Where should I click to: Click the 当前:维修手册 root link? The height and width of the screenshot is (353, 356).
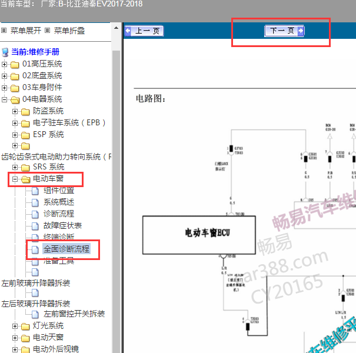tap(35, 52)
